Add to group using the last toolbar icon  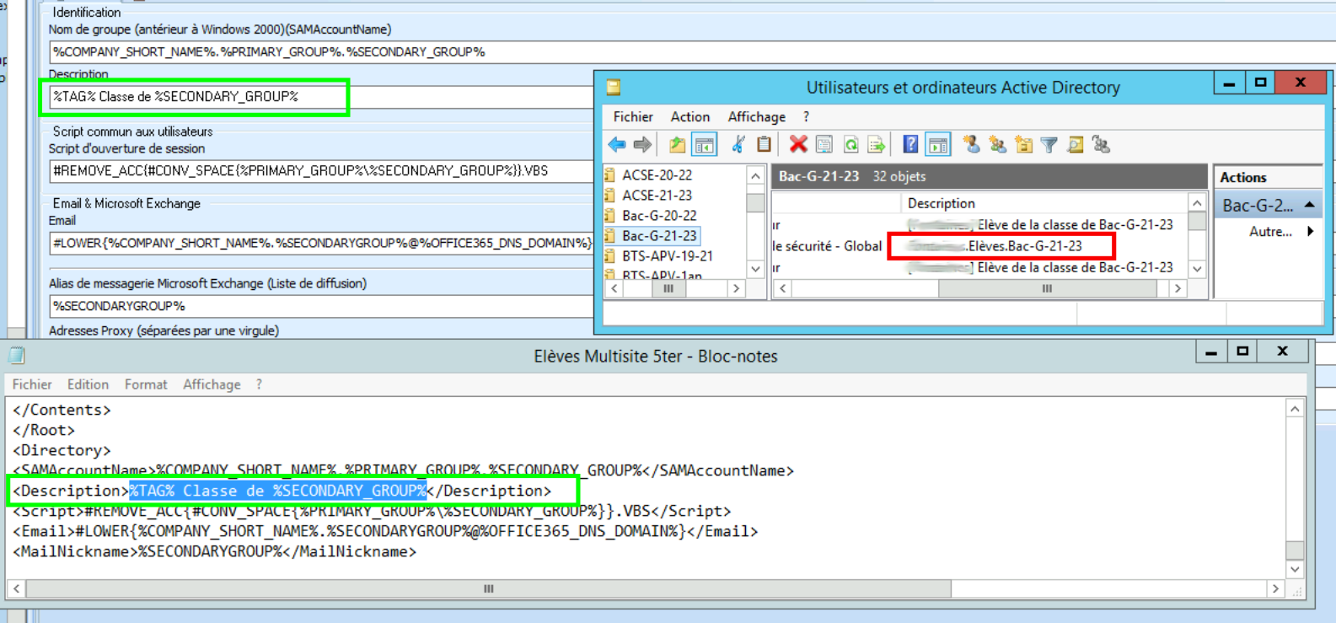(x=1101, y=145)
